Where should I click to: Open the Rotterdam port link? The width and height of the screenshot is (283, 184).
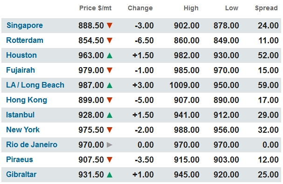(x=25, y=40)
